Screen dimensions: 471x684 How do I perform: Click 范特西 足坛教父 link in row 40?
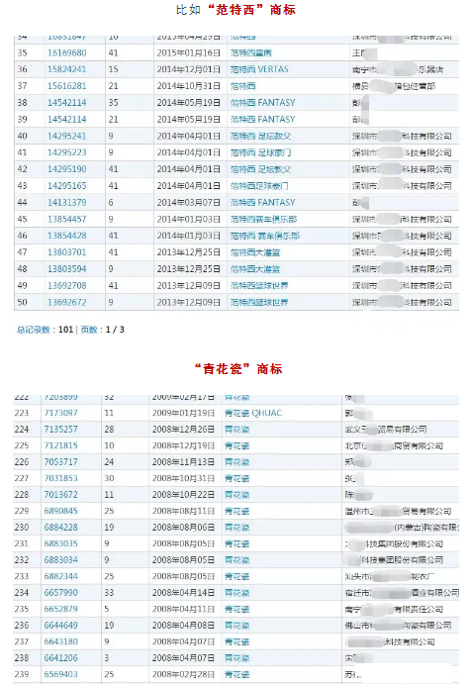260,136
